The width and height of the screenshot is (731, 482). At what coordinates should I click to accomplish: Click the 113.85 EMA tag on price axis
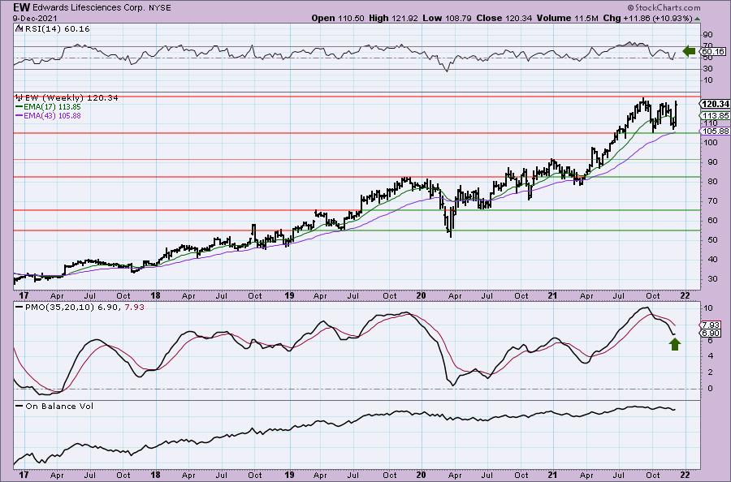pyautogui.click(x=715, y=115)
